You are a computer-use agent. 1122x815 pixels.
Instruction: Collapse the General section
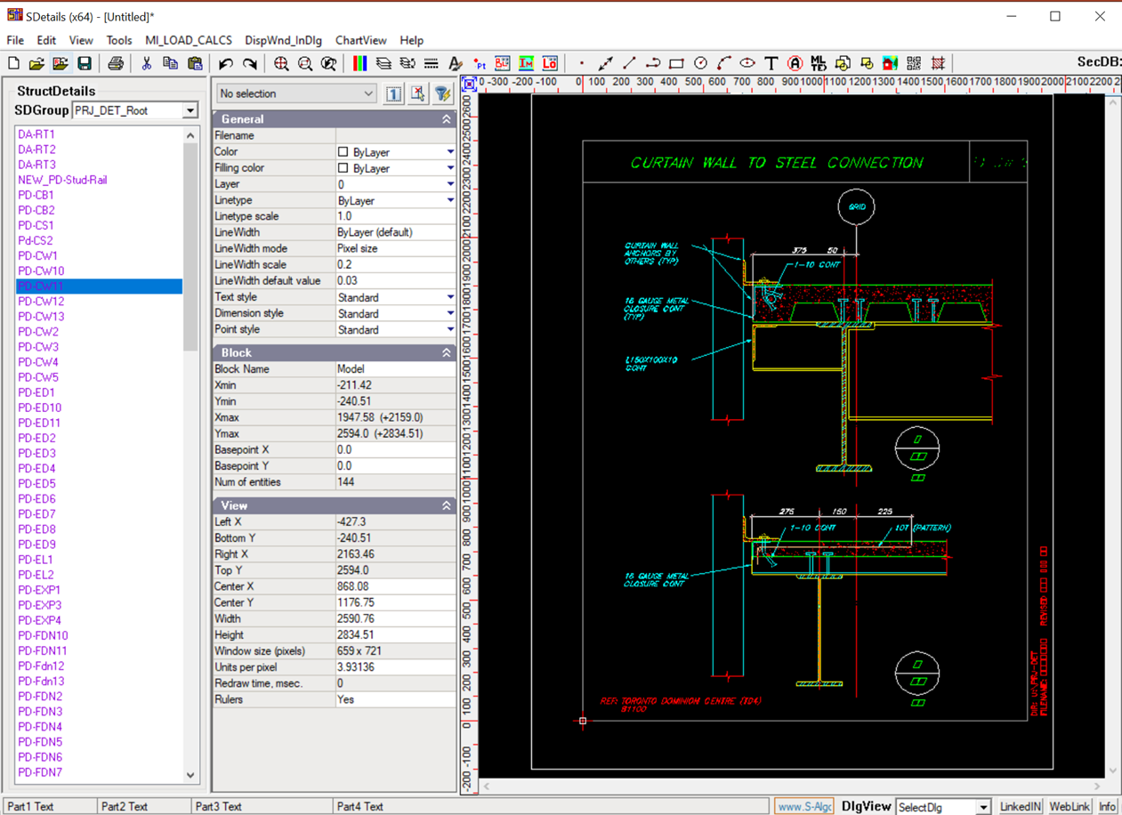click(447, 119)
